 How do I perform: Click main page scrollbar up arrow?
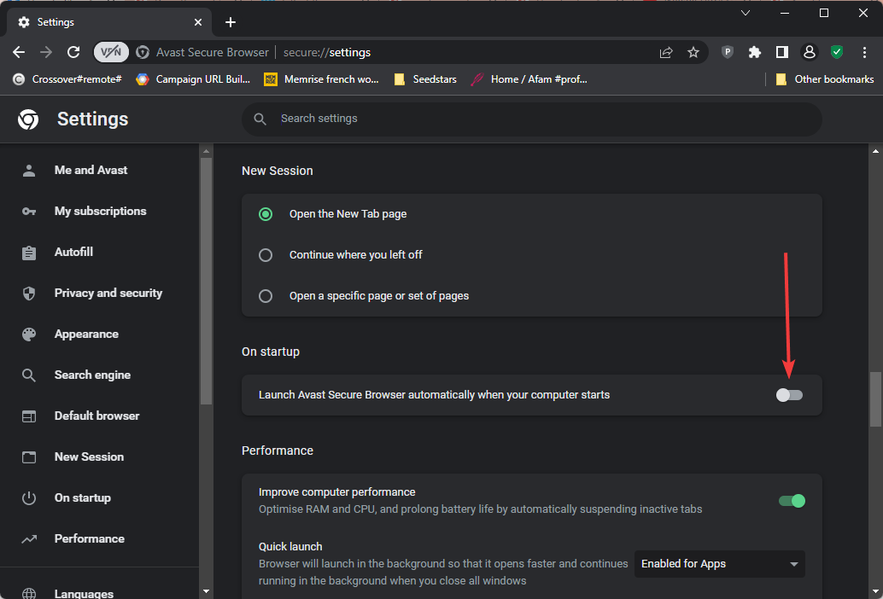pos(875,151)
